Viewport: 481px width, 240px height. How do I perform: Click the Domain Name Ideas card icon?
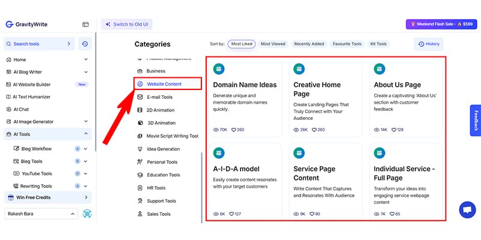[x=219, y=69]
